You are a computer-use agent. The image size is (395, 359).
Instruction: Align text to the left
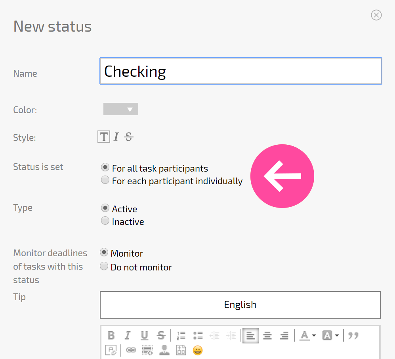251,335
